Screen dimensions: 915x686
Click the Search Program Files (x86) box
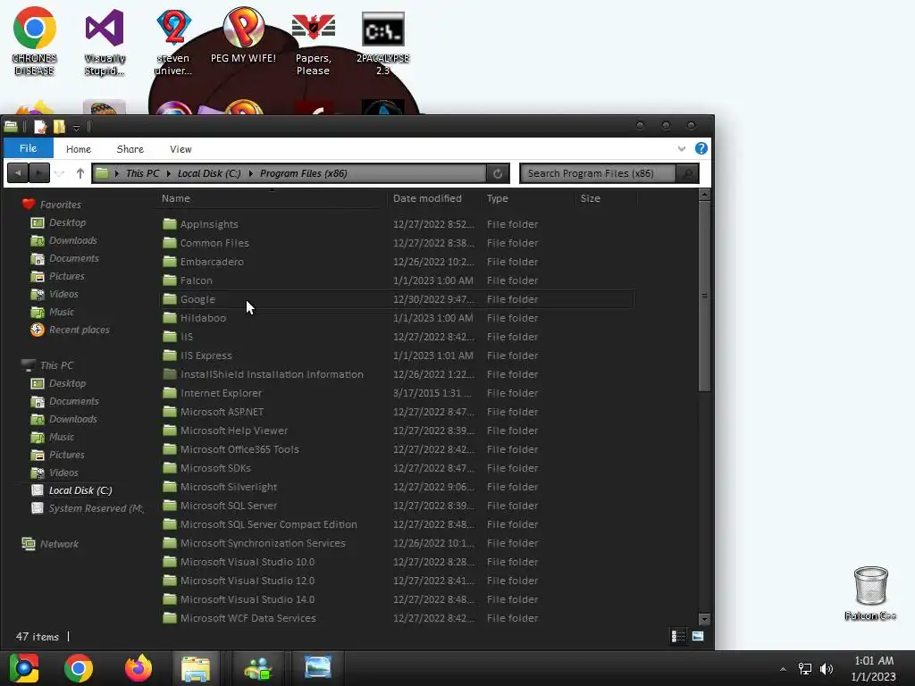click(x=597, y=173)
